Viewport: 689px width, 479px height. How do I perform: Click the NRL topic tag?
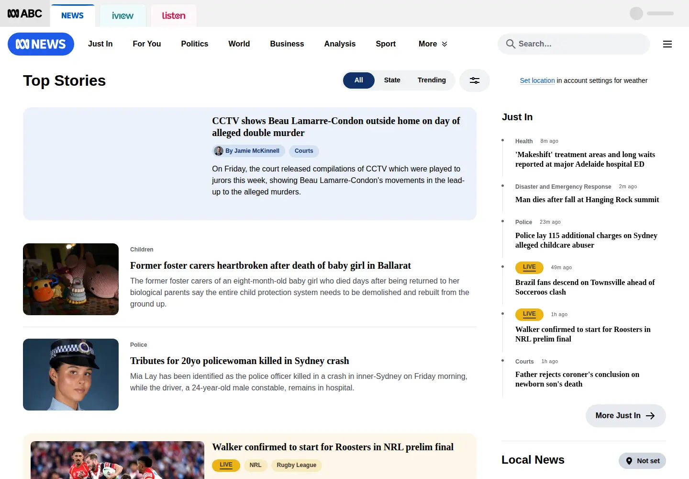pyautogui.click(x=256, y=465)
